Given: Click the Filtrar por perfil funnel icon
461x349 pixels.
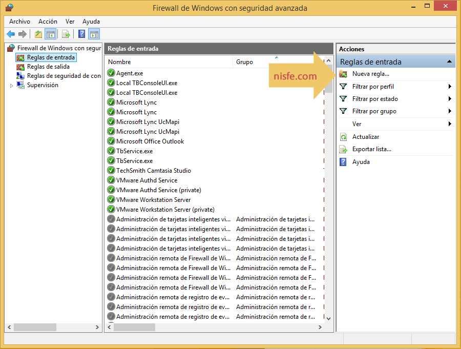Looking at the screenshot, I should coord(343,87).
